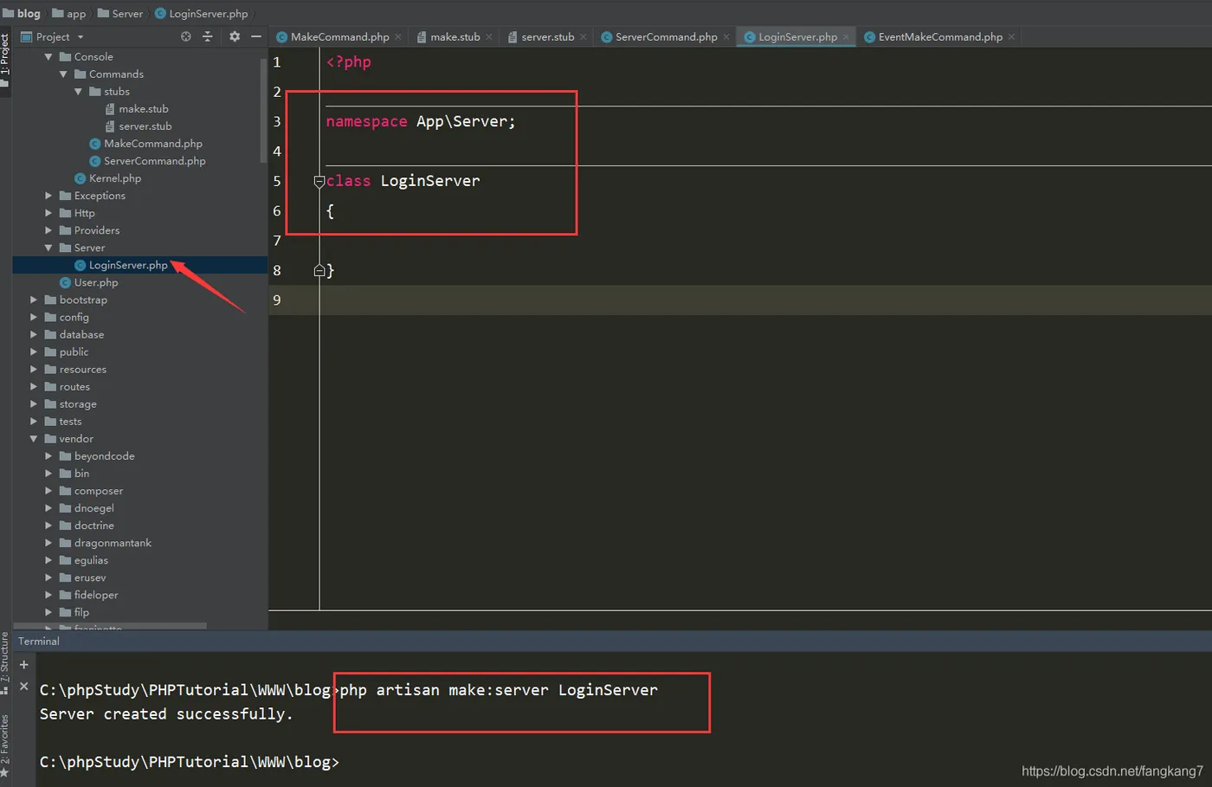Click the namespace App\Server code line
The height and width of the screenshot is (787, 1212).
tap(421, 121)
